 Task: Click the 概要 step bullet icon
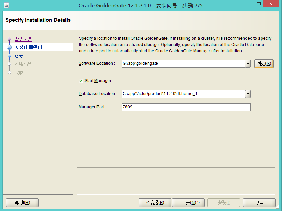click(10, 56)
